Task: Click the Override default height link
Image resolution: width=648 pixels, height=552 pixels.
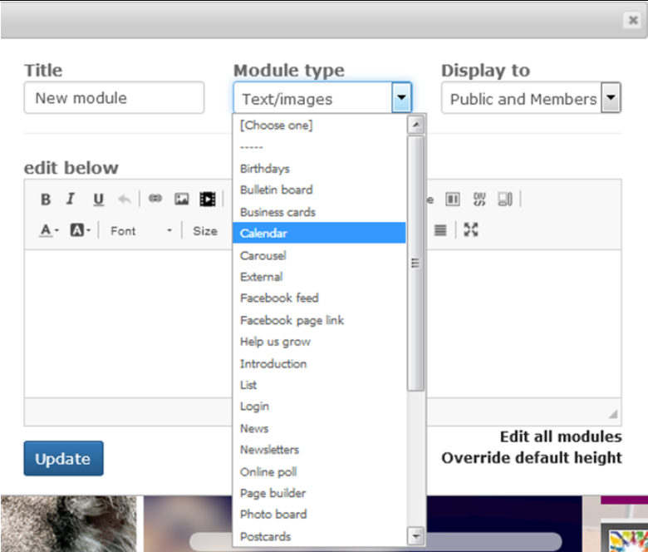Action: coord(531,458)
